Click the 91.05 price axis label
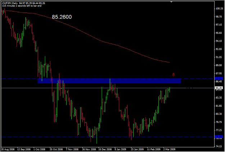225x152 pixels. click(219, 57)
